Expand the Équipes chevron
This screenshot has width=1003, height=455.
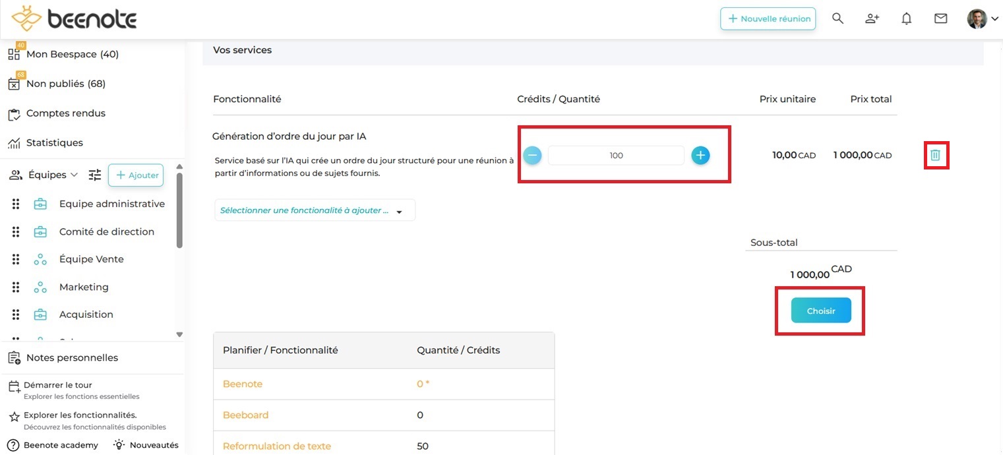74,175
